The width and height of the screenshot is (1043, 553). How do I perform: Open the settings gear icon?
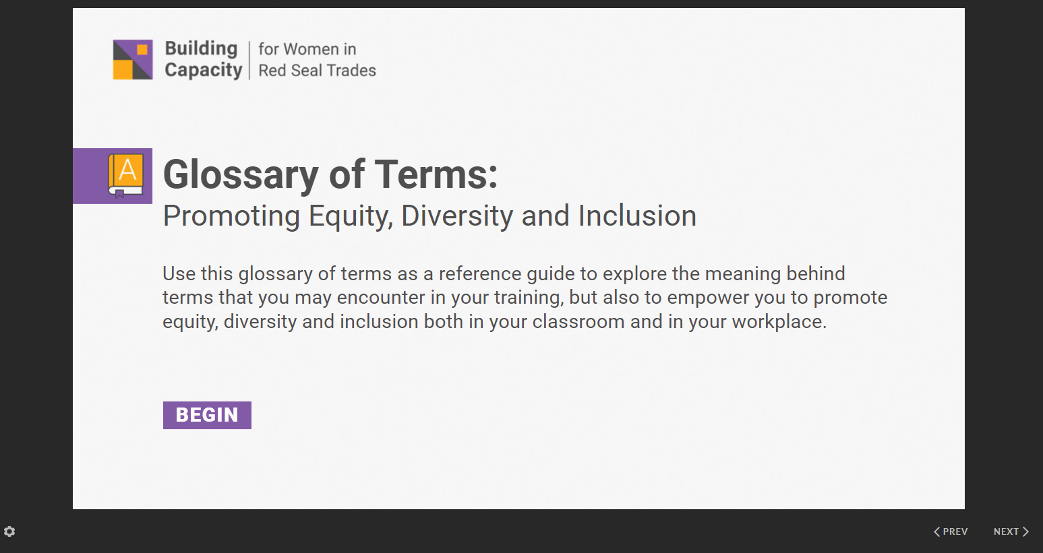pos(9,531)
